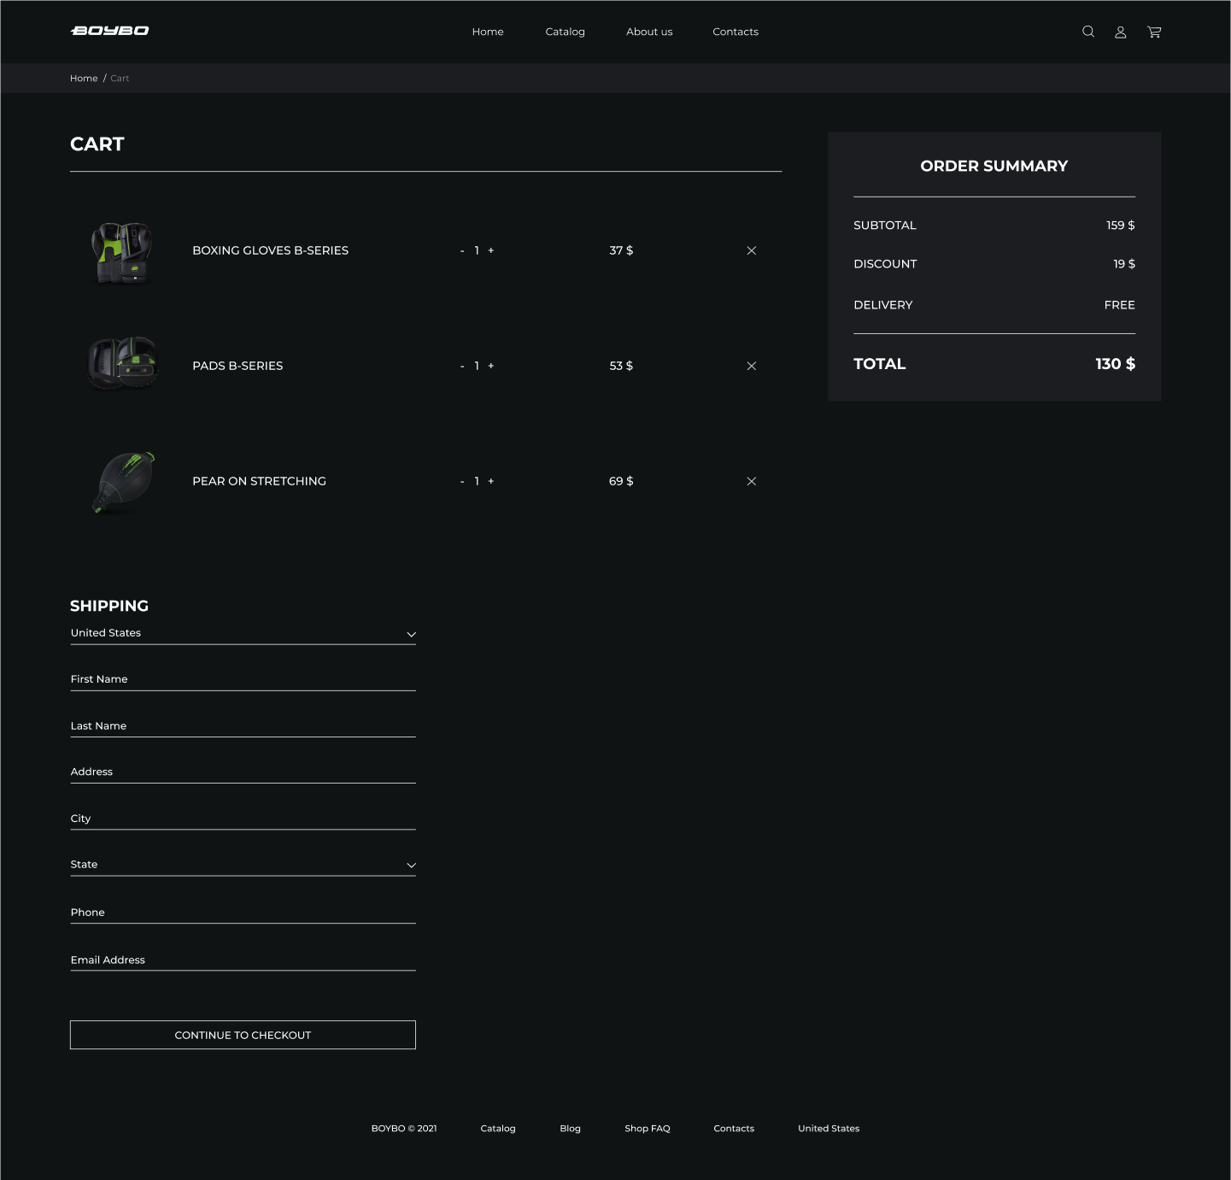Remove Boxing Gloves B-Series from cart

pos(751,250)
